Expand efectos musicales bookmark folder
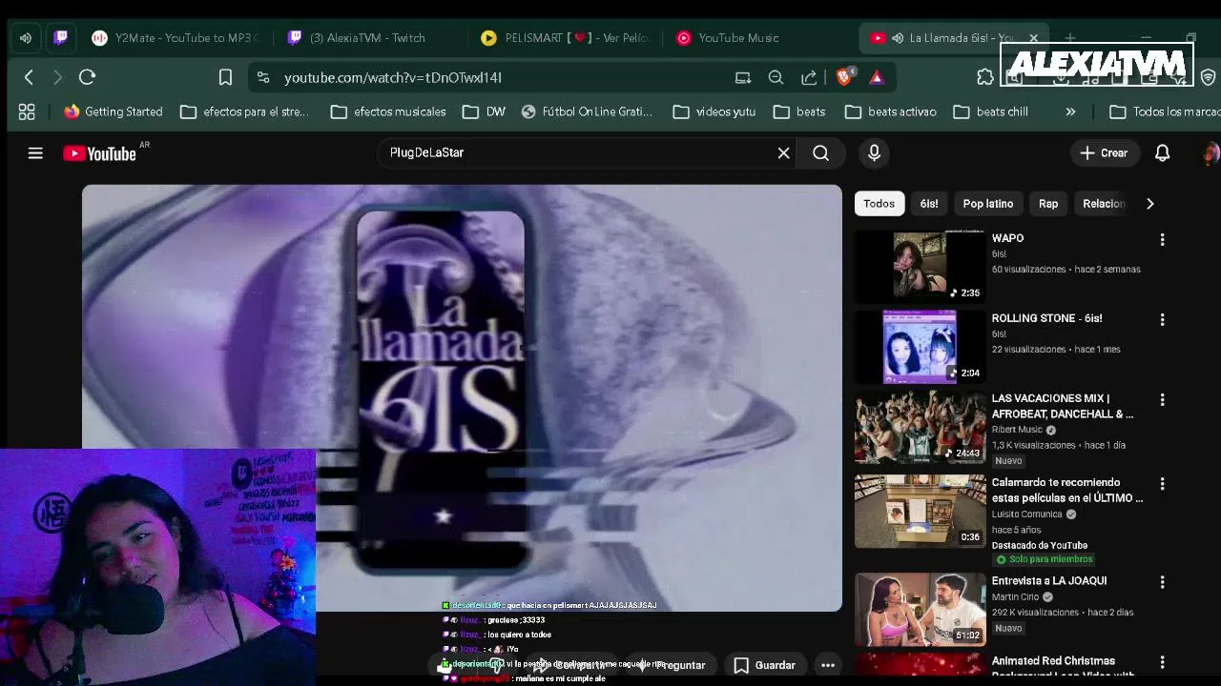The width and height of the screenshot is (1221, 686). tap(388, 111)
